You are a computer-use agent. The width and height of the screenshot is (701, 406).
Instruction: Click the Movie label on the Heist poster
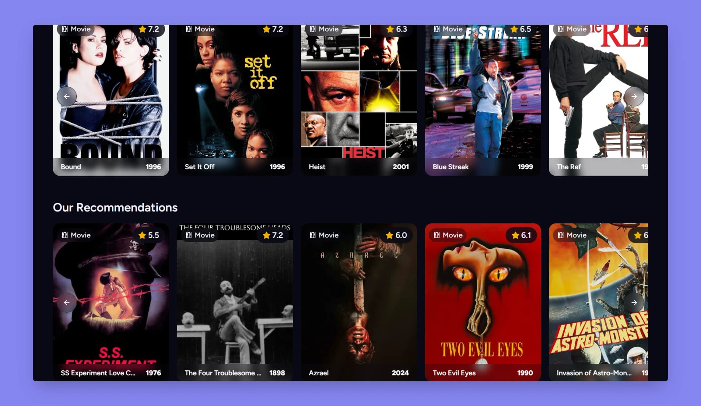[328, 29]
